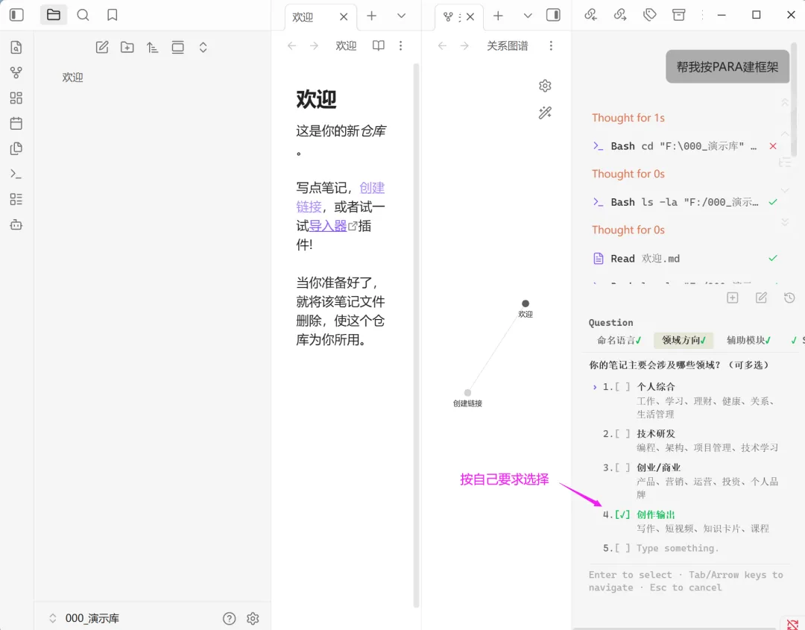Click the 帮我按PARA建框架 message bubble
The image size is (805, 630).
(x=727, y=67)
